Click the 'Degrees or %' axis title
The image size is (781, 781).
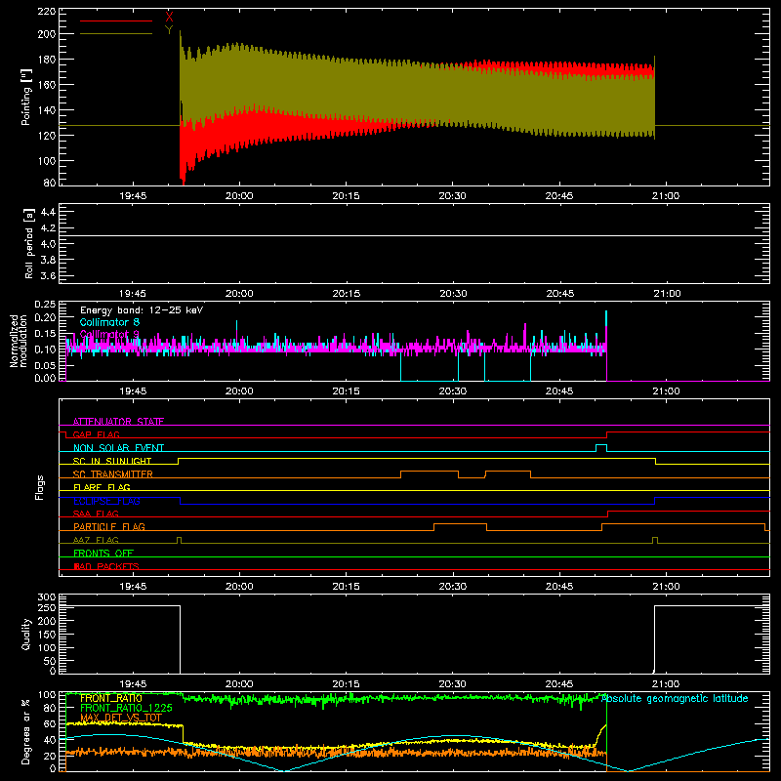point(25,731)
